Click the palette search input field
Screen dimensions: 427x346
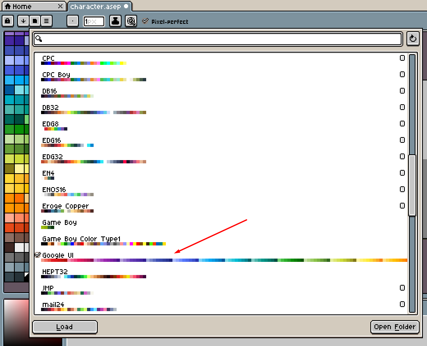pyautogui.click(x=218, y=39)
